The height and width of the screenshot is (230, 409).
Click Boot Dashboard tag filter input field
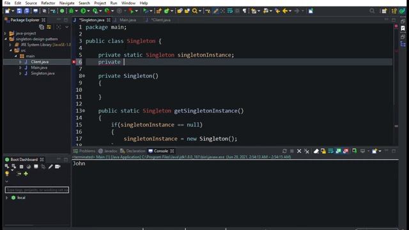pyautogui.click(x=37, y=190)
